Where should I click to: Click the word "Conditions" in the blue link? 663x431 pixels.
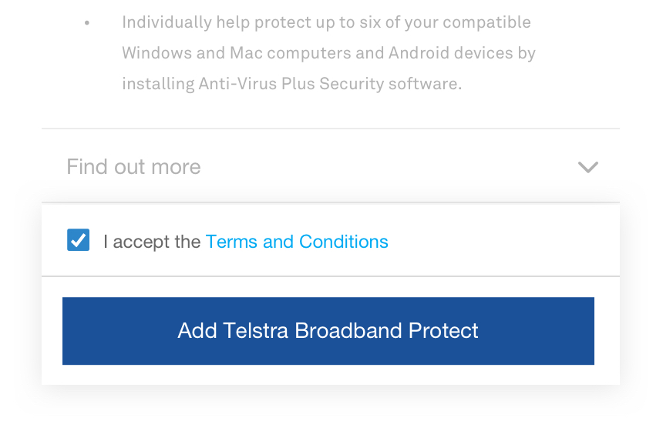tap(344, 242)
